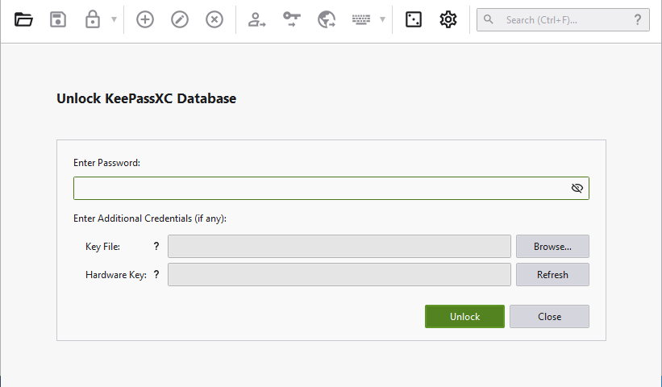Expand the lock database dropdown arrow

(114, 19)
